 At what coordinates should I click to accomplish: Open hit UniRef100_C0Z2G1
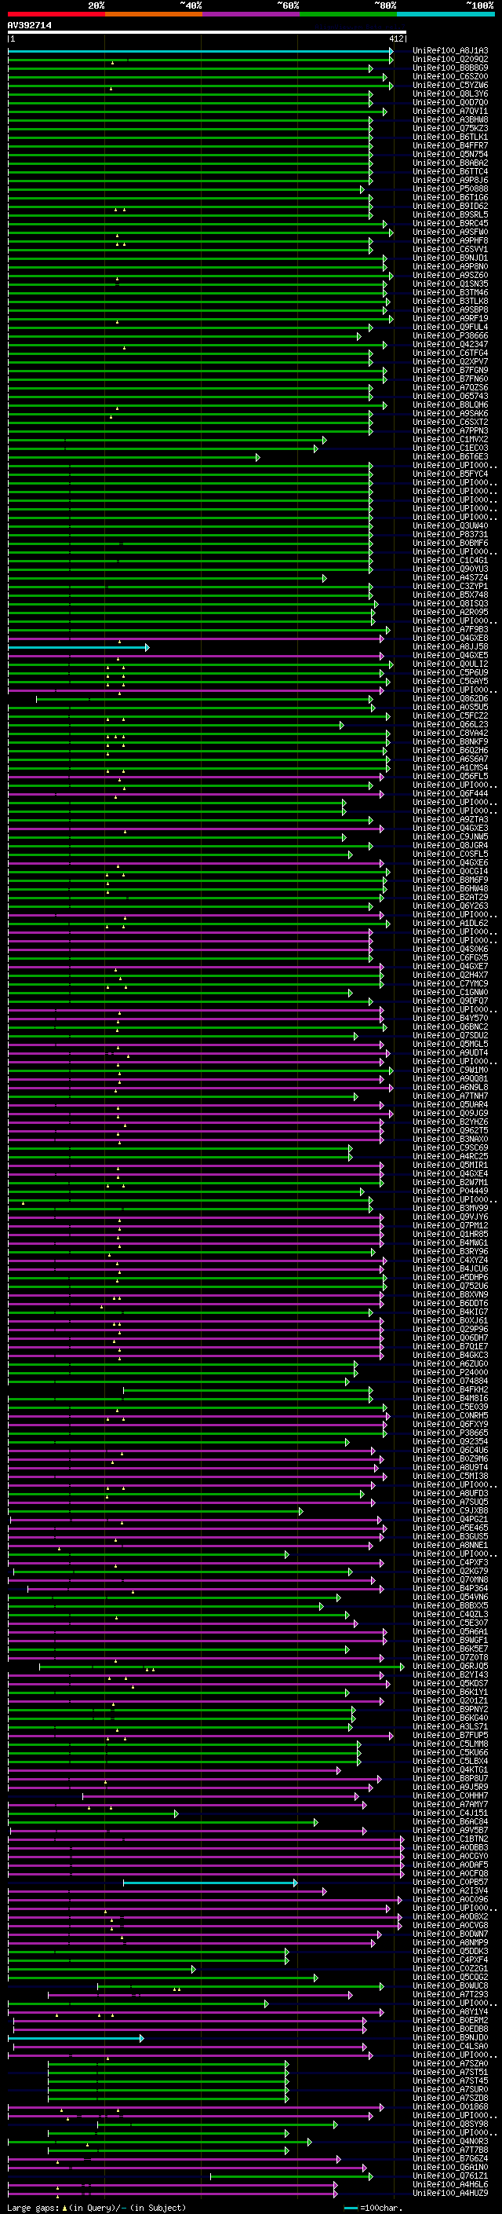pos(450,1970)
